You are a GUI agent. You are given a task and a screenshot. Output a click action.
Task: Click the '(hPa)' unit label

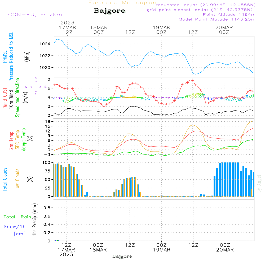click(27, 56)
